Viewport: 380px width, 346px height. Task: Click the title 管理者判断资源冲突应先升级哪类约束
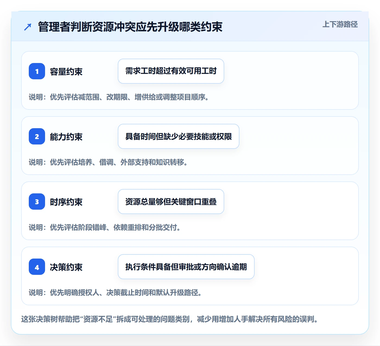(x=130, y=27)
